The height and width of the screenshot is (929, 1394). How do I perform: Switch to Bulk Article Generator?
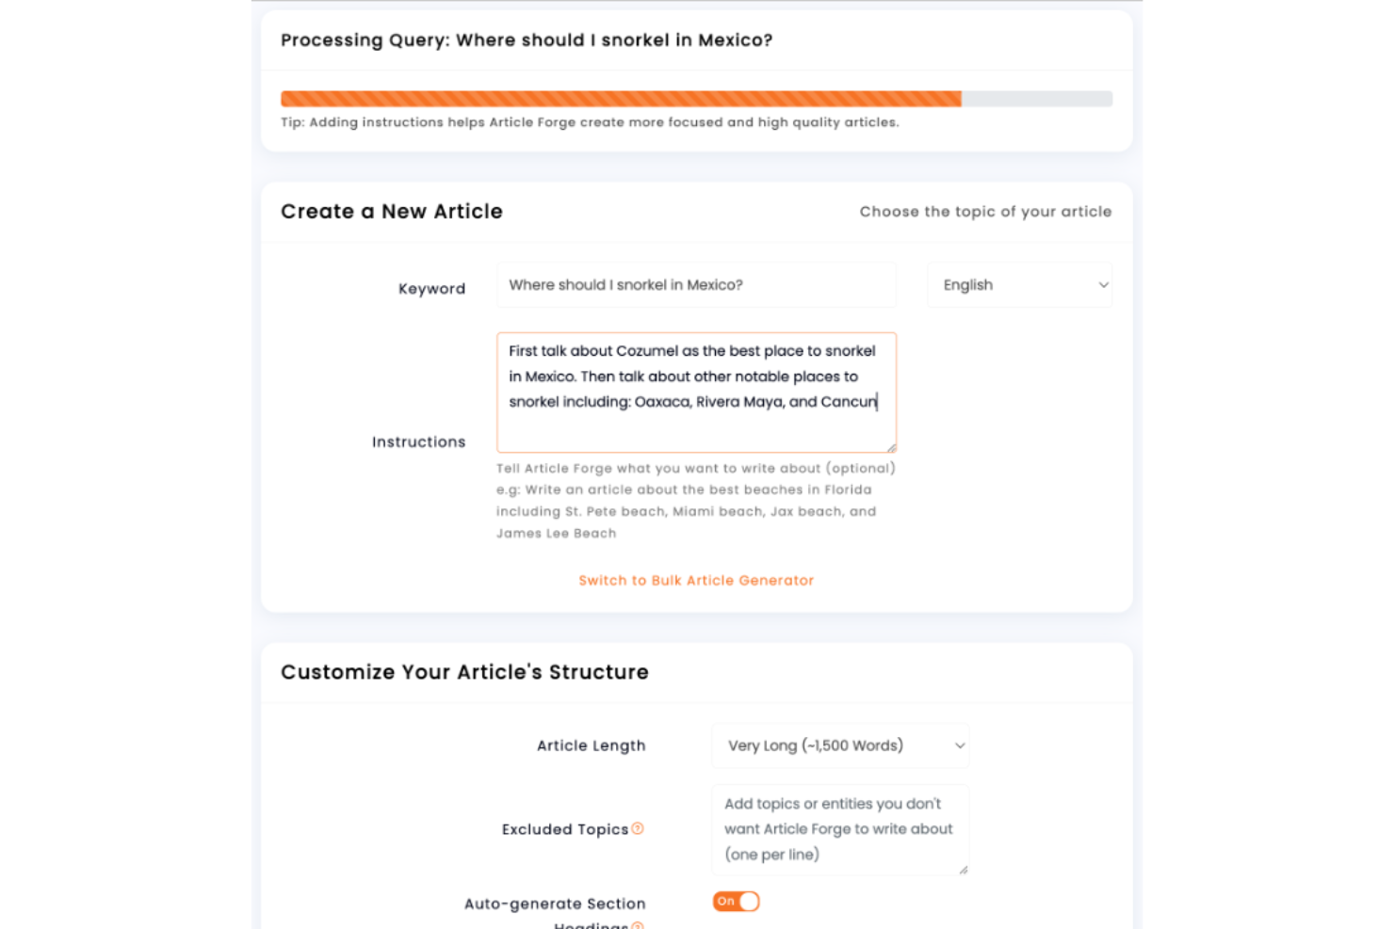click(696, 581)
